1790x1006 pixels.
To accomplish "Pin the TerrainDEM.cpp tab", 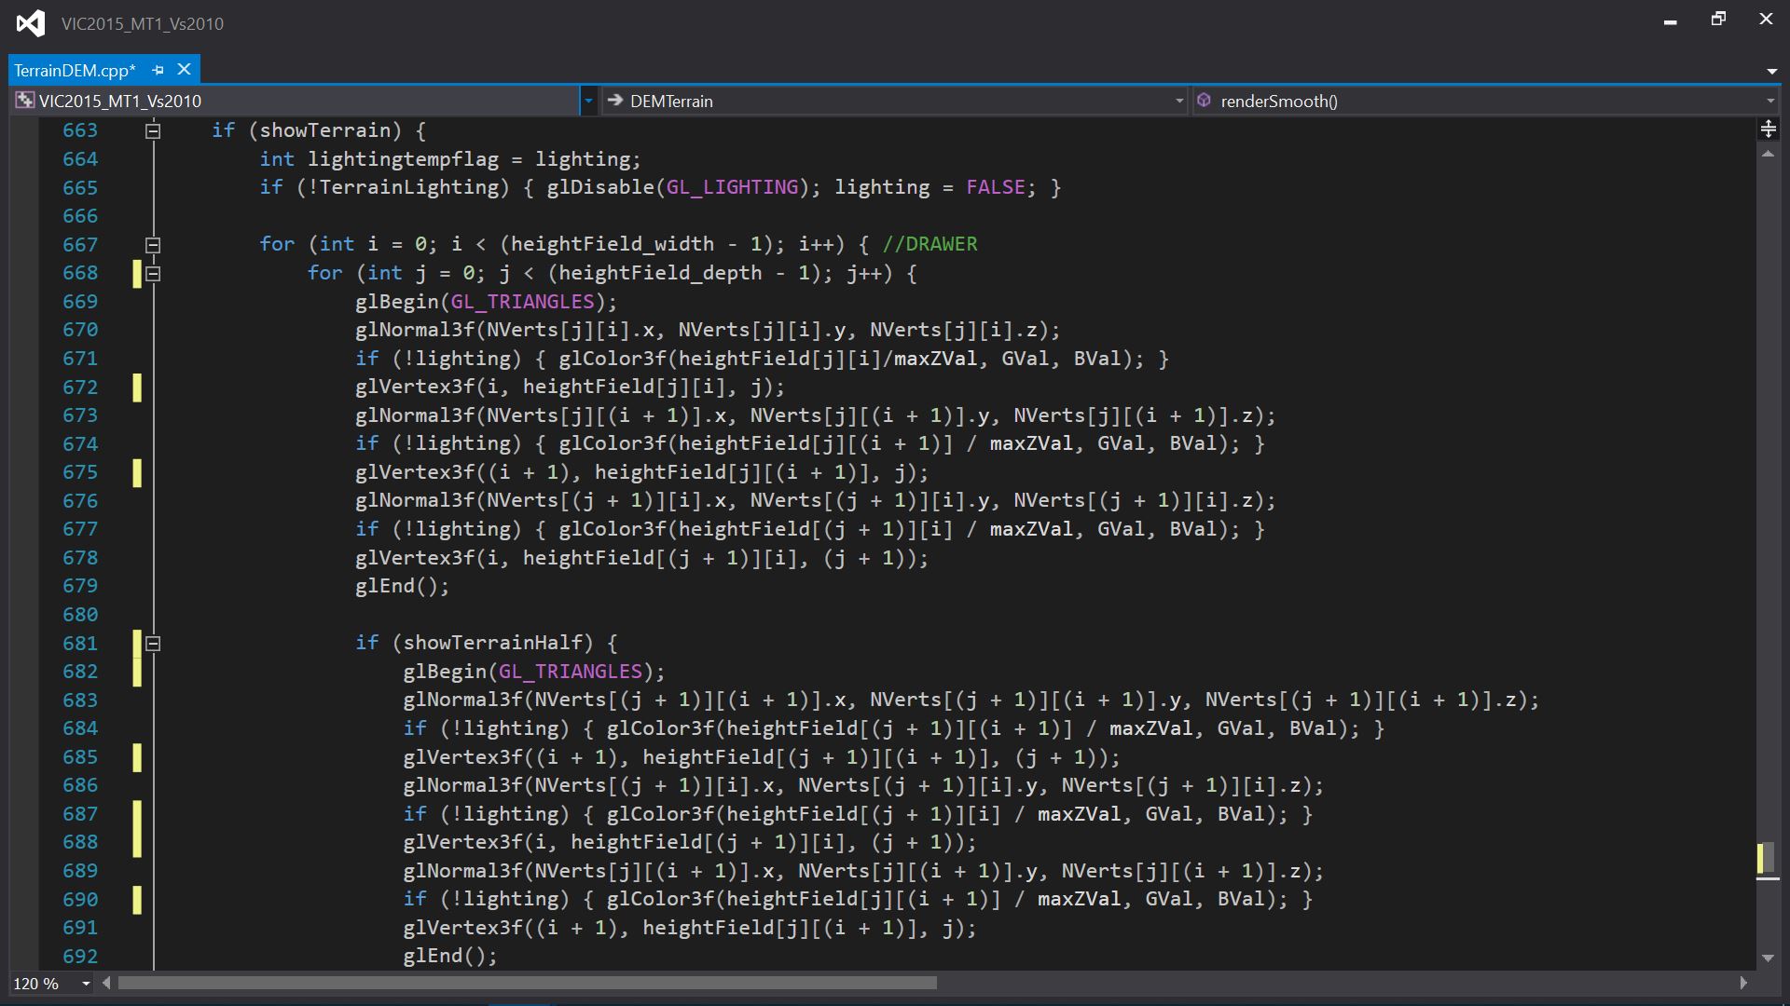I will click(158, 70).
